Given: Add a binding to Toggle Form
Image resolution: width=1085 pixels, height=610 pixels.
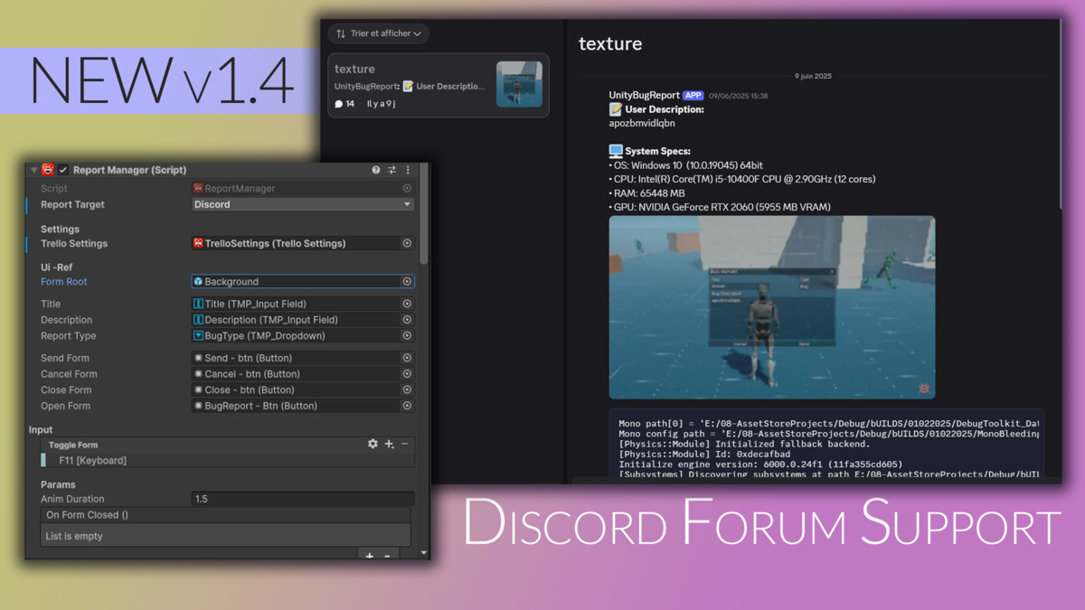Looking at the screenshot, I should click(390, 445).
